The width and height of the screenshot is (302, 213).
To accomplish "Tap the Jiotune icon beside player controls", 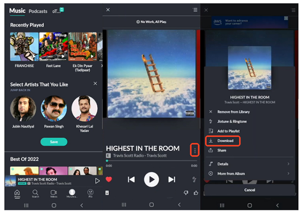I will [x=194, y=180].
